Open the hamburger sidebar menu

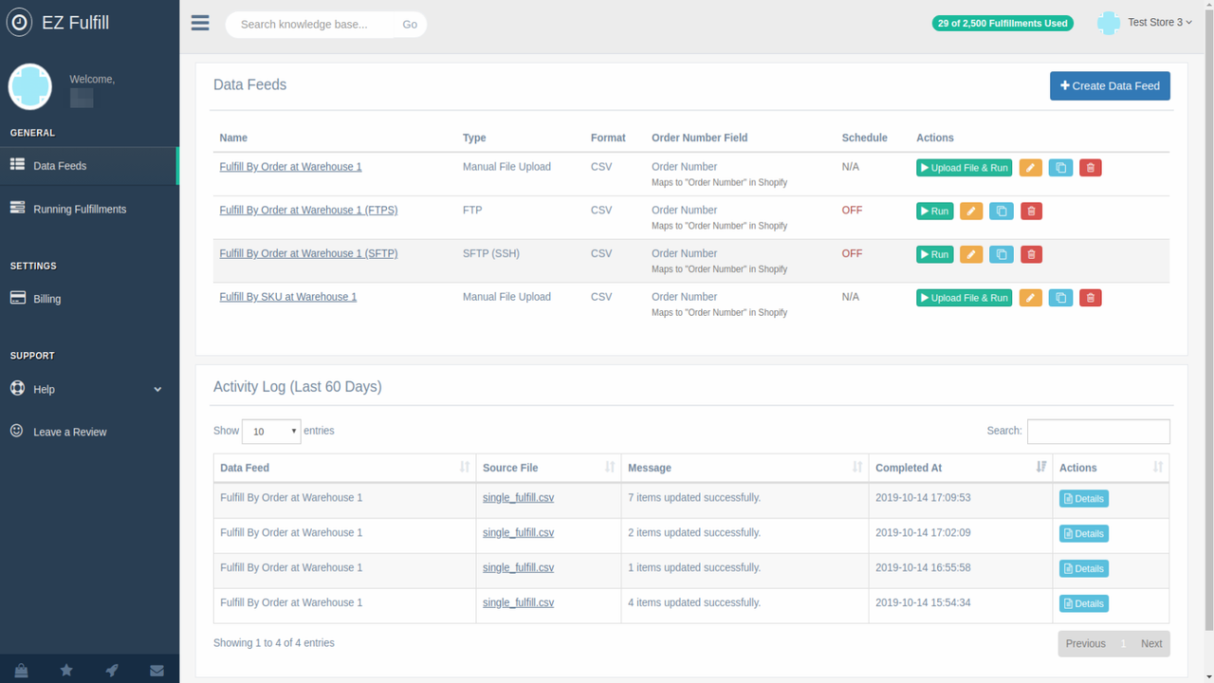pos(200,23)
